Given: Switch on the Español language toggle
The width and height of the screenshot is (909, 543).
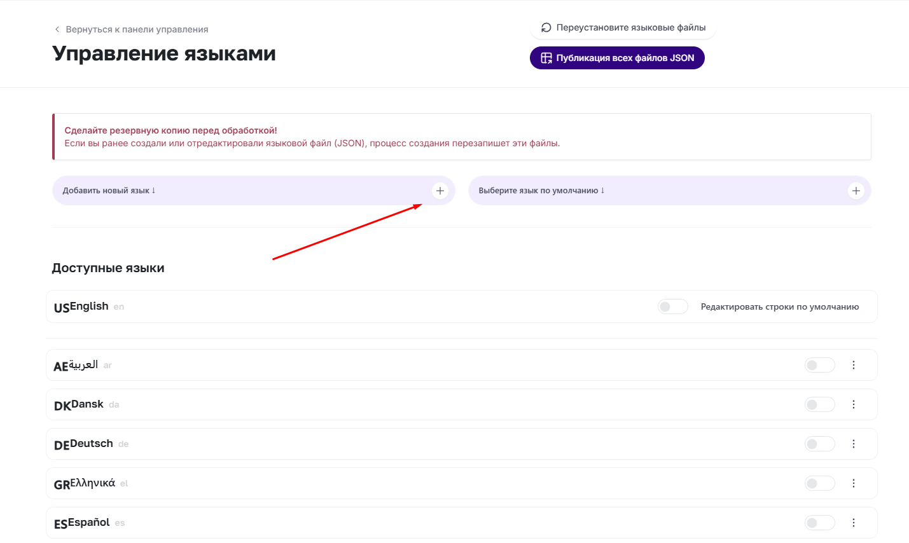Looking at the screenshot, I should click(819, 523).
